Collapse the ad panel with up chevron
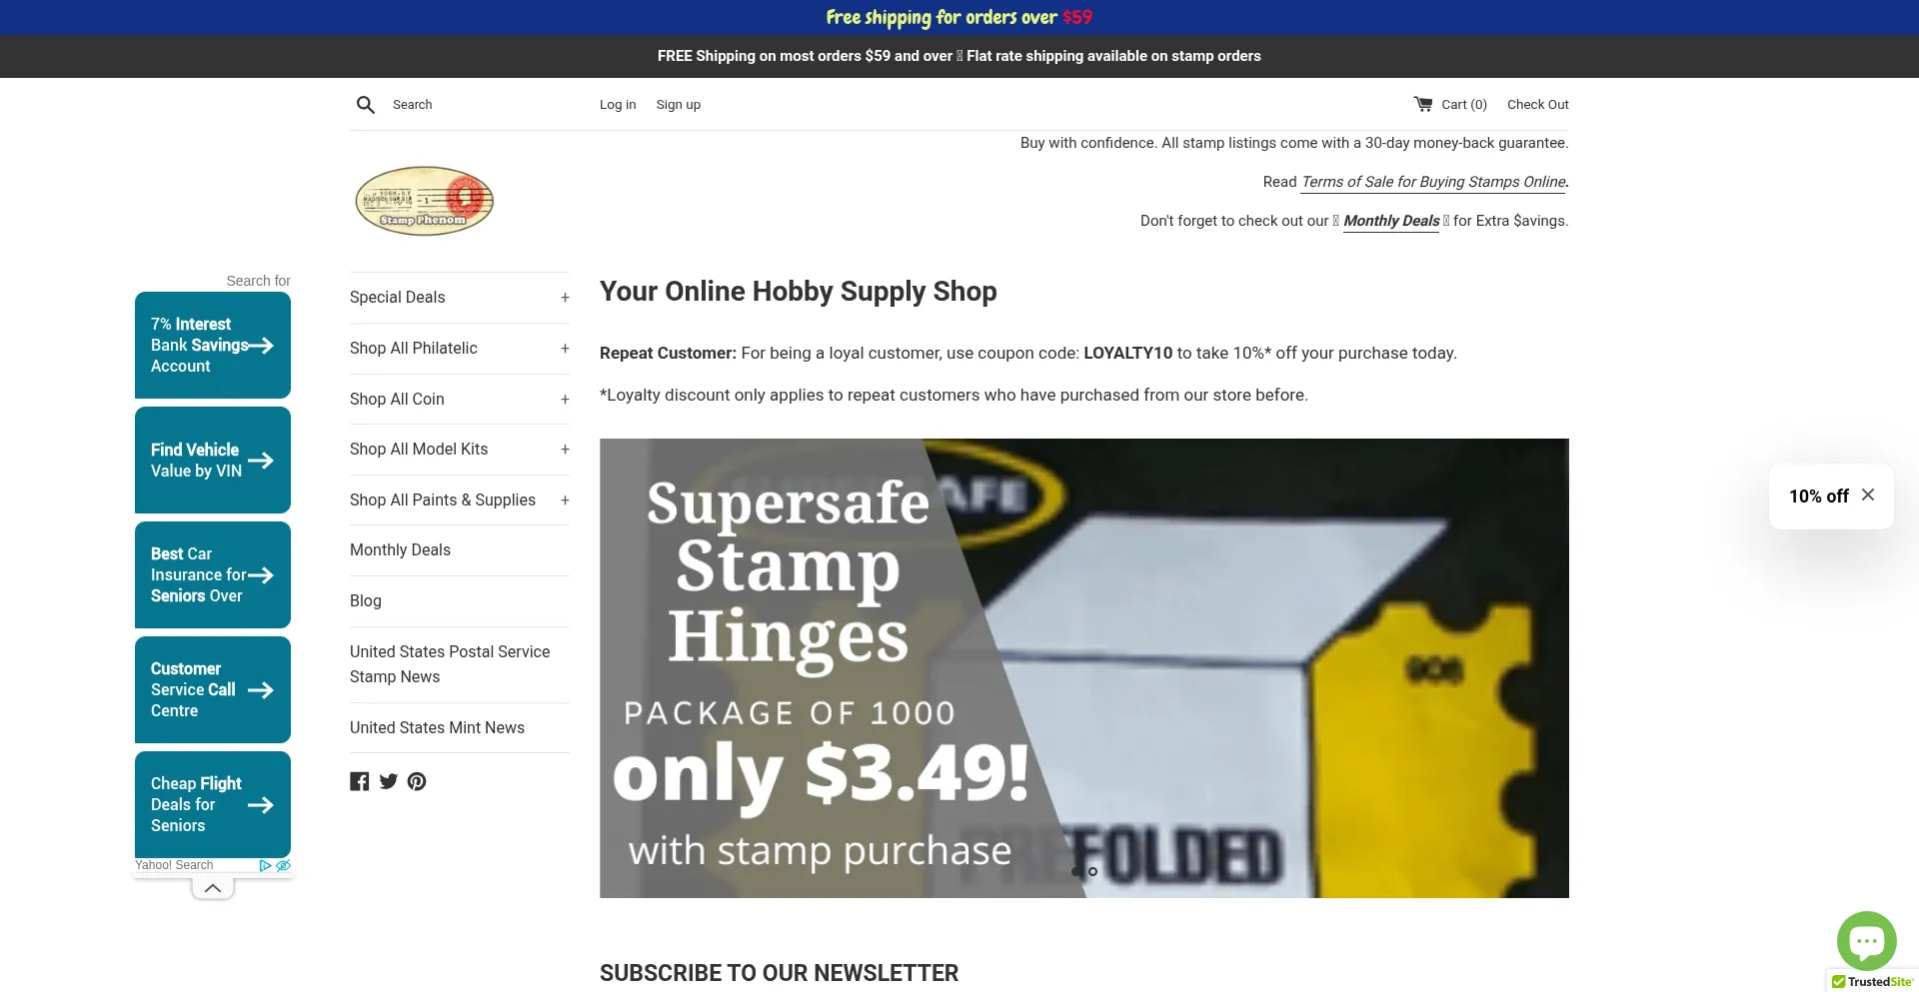 click(x=213, y=888)
